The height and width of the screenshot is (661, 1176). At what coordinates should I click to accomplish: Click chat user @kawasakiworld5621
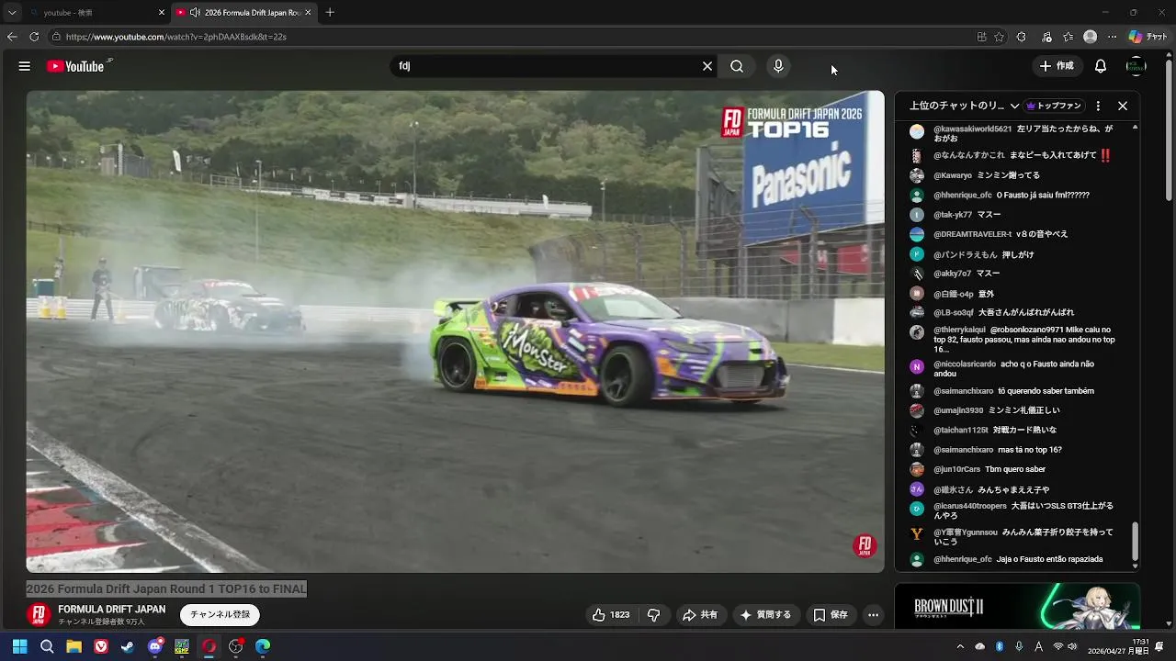click(x=972, y=129)
